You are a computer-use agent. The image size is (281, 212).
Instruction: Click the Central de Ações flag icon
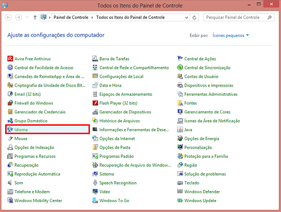[x=180, y=59]
